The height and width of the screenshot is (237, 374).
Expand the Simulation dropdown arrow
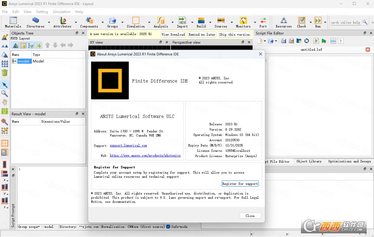point(149,22)
